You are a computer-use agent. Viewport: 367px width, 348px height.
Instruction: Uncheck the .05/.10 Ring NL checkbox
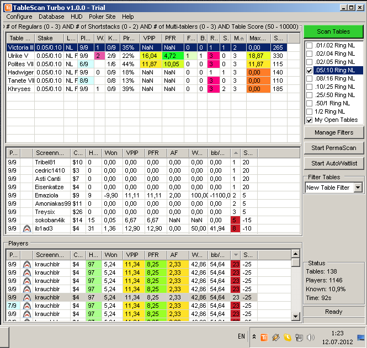(309, 70)
